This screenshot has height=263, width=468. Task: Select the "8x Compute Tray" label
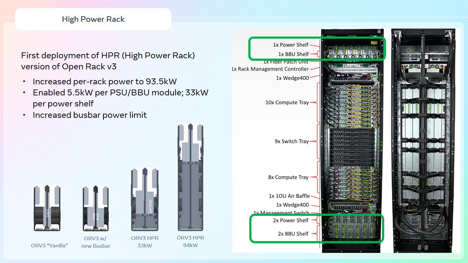click(x=288, y=177)
